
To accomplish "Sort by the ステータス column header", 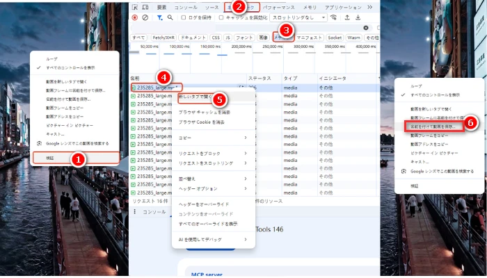I will (x=260, y=79).
